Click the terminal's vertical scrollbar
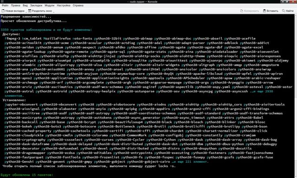297x178 pixels. point(296,96)
